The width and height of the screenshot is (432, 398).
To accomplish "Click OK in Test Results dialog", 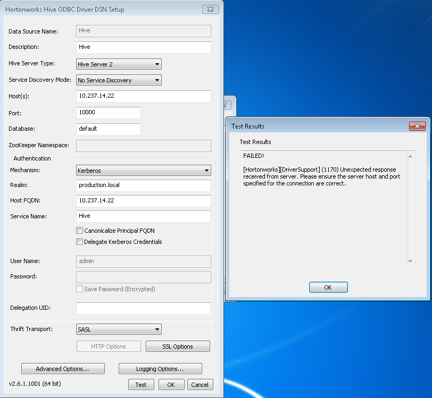I will click(x=328, y=287).
